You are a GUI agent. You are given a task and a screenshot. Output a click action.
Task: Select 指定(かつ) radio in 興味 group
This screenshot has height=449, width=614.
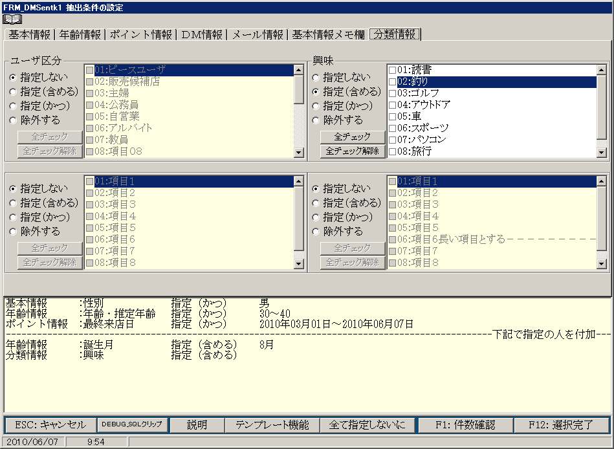(316, 106)
